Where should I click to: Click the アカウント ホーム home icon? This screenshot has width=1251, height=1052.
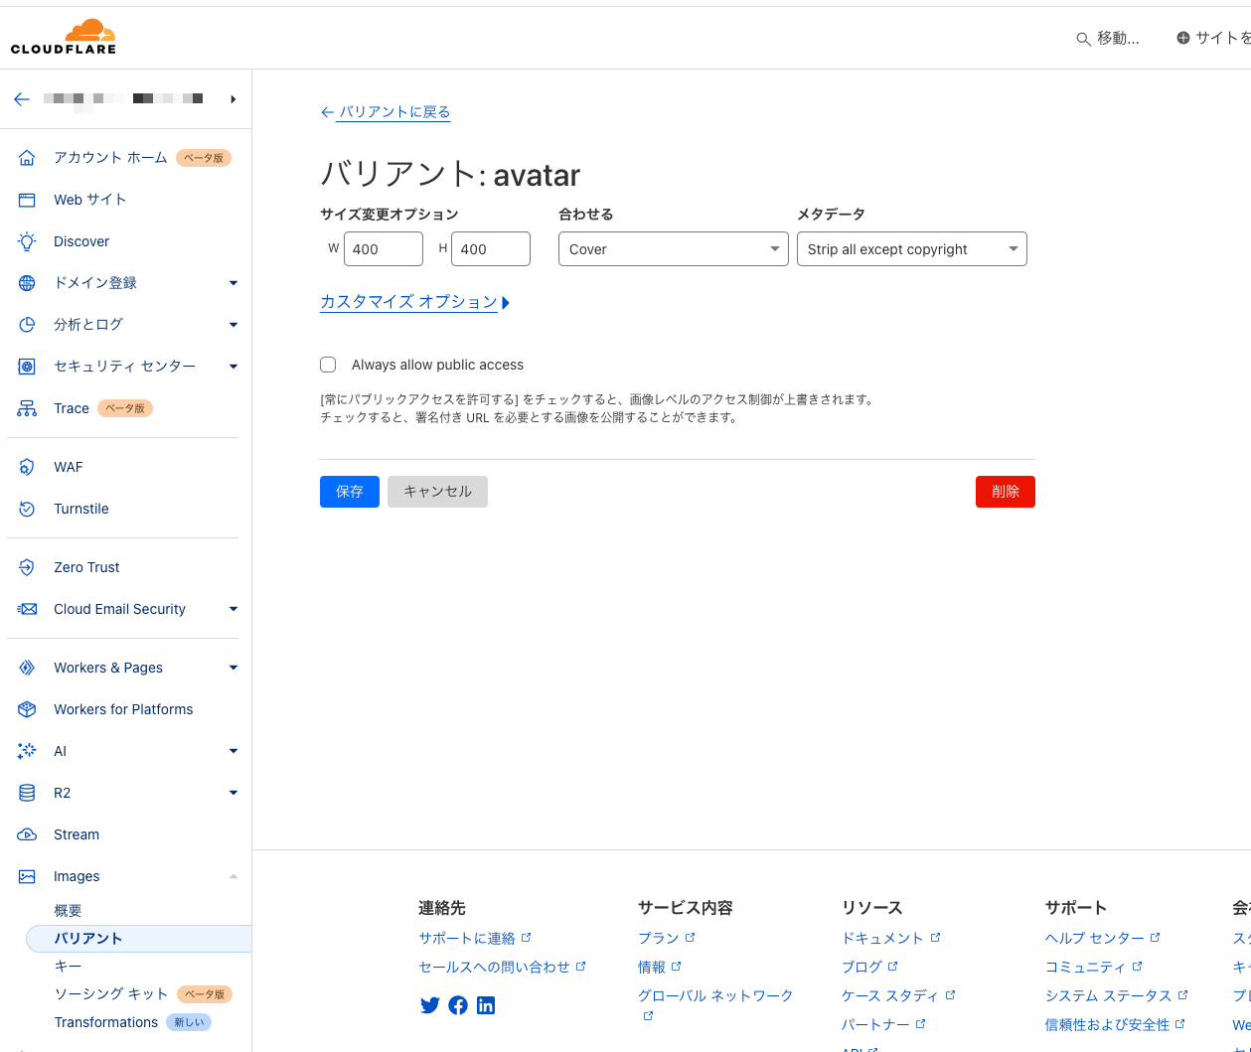(x=27, y=158)
